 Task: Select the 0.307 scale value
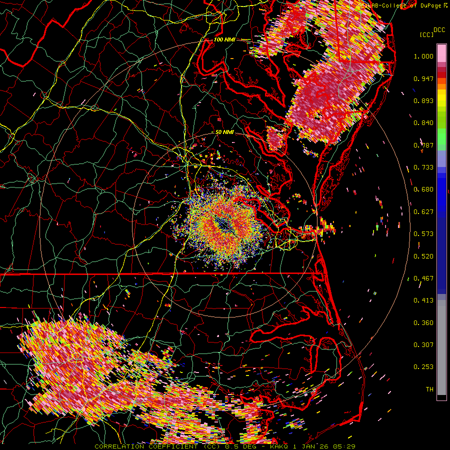423,345
